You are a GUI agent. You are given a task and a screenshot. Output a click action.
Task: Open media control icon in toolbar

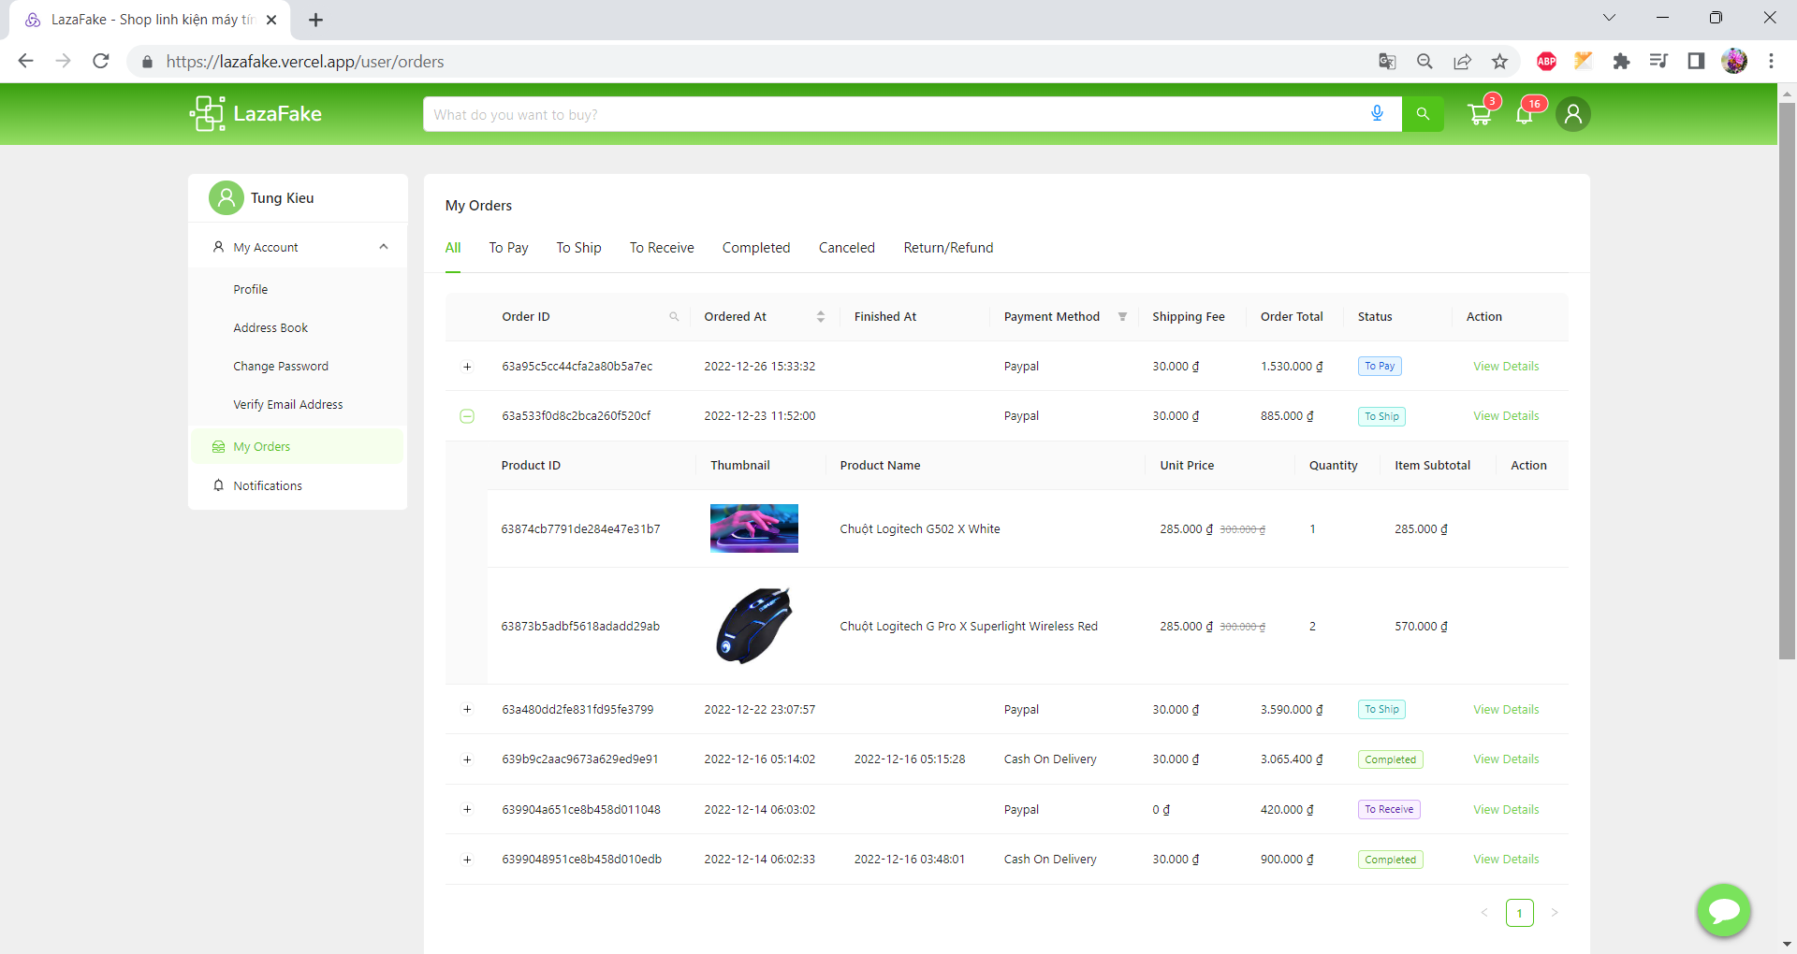[x=1658, y=61]
